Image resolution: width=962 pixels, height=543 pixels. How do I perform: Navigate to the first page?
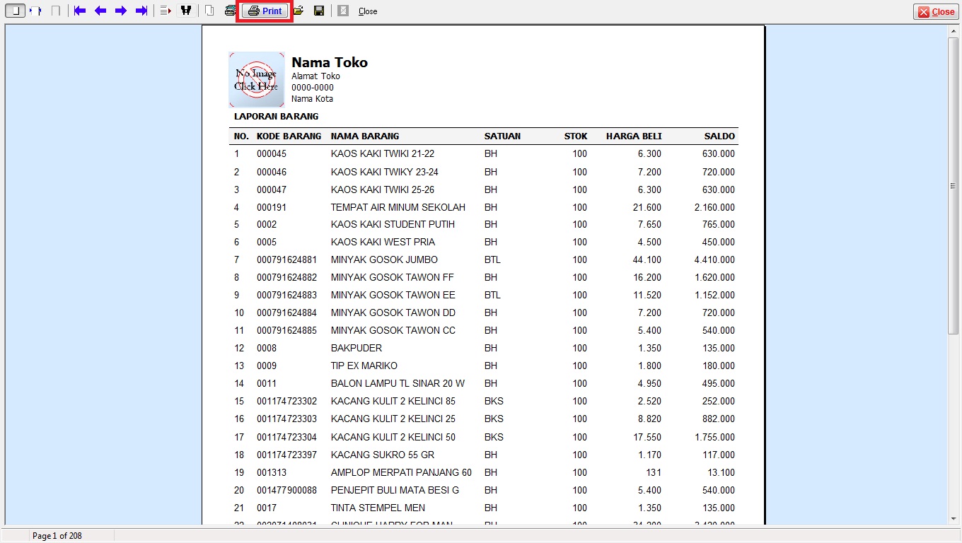click(x=79, y=10)
